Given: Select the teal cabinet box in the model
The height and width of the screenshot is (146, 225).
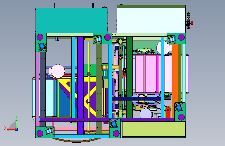Looking at the screenshot, I should coord(71,21).
